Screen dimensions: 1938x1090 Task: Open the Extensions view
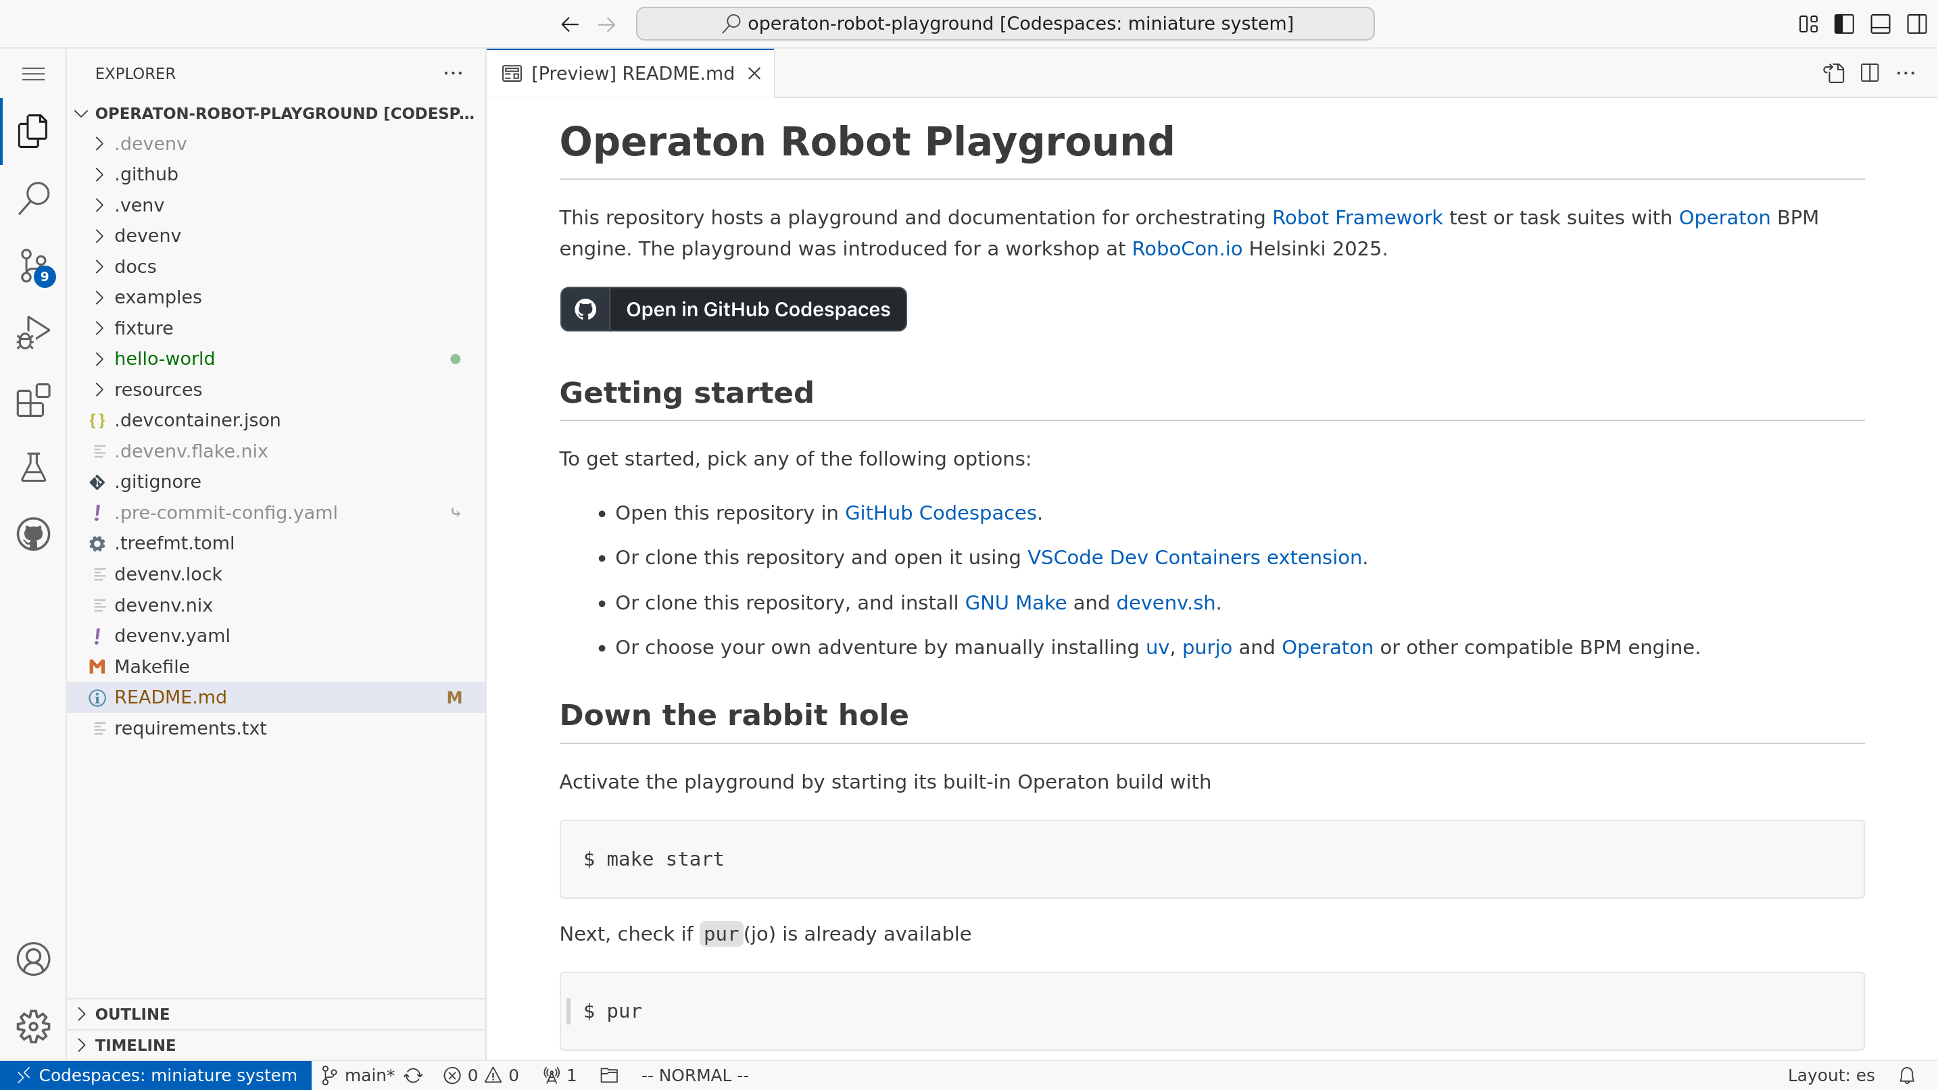[x=33, y=400]
